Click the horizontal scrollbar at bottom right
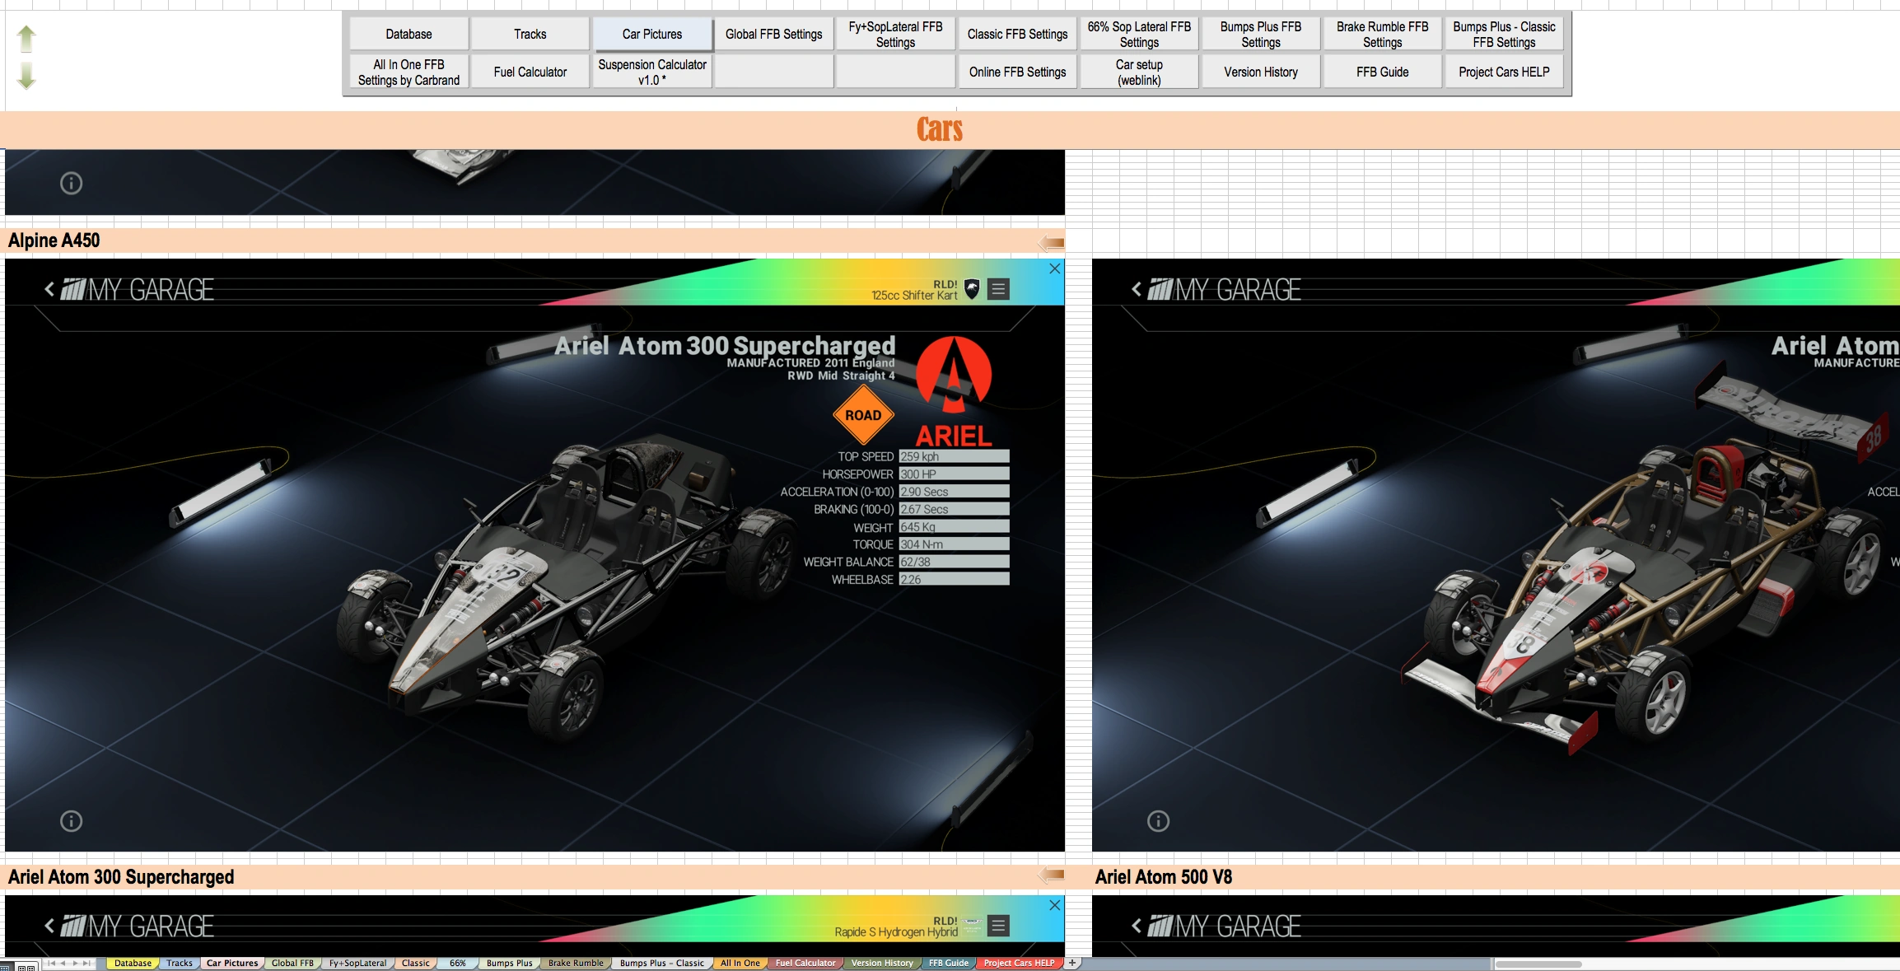1900x971 pixels. click(x=1538, y=964)
